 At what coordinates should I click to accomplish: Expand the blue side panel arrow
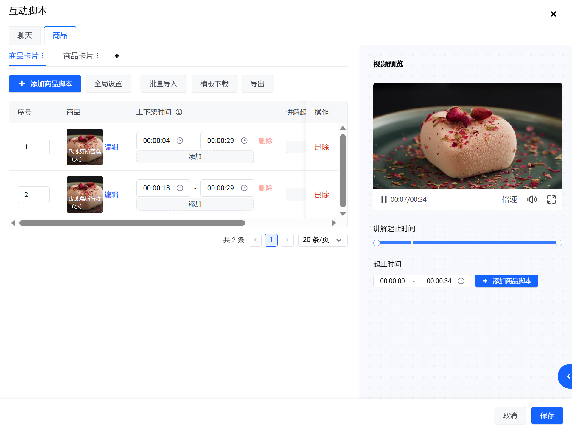coord(567,376)
